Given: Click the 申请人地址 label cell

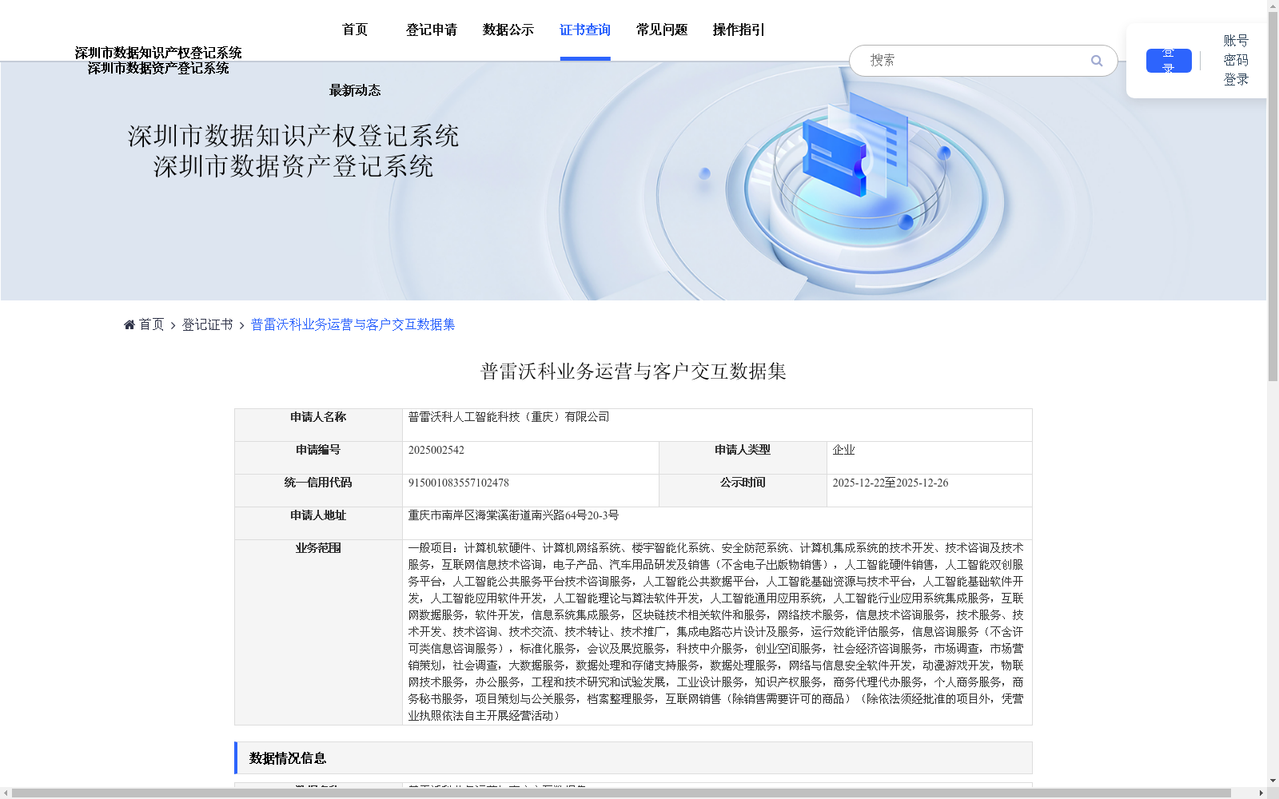Looking at the screenshot, I should click(x=318, y=523).
